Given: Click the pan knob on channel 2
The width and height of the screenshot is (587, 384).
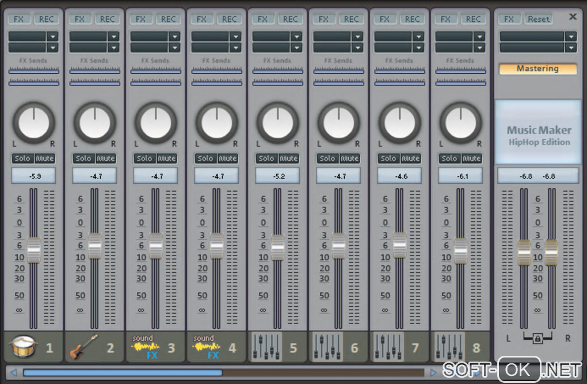Looking at the screenshot, I should pos(95,123).
